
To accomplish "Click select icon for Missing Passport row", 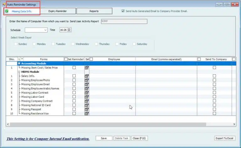I will 87,109.
